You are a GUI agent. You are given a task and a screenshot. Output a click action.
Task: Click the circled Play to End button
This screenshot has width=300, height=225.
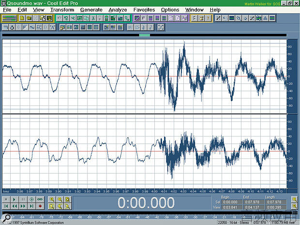31,199
